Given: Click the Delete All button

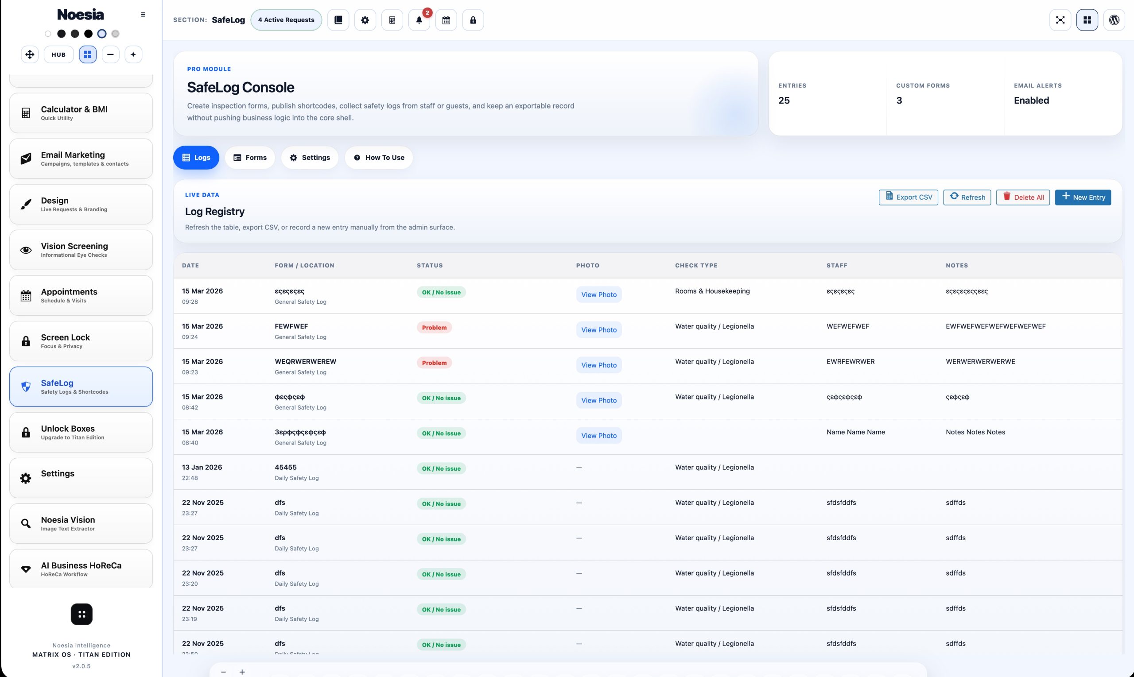Looking at the screenshot, I should click(x=1023, y=197).
